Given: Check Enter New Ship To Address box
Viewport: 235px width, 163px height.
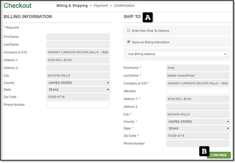Looking at the screenshot, I should [128, 31].
